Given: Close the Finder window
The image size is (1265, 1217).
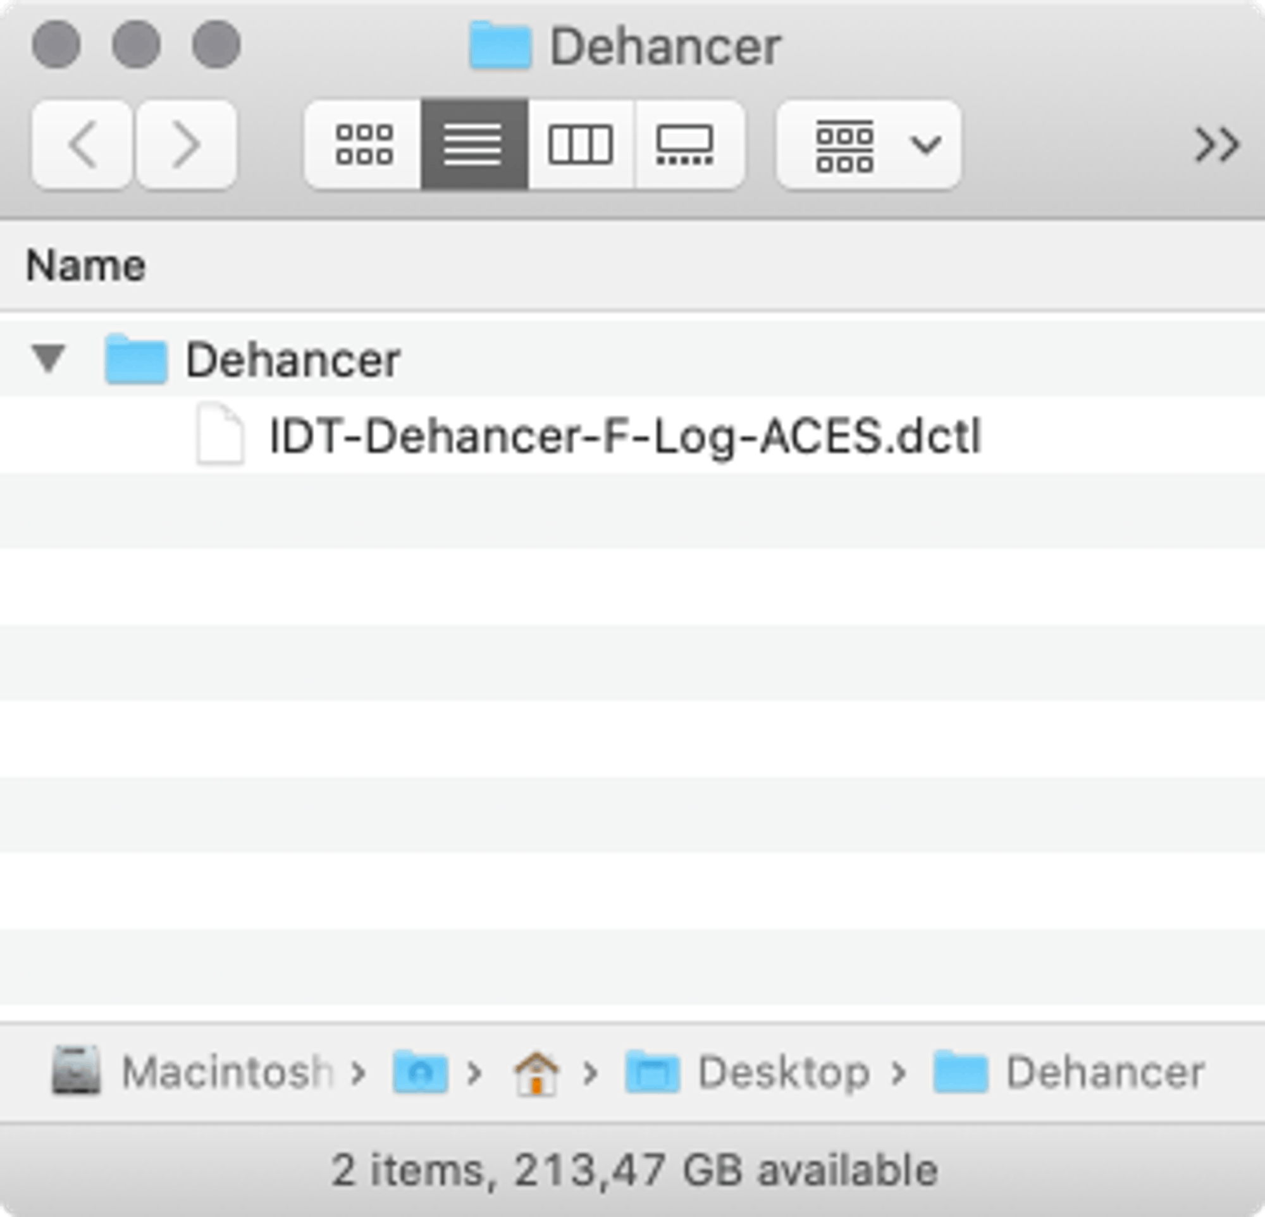Looking at the screenshot, I should pyautogui.click(x=56, y=44).
